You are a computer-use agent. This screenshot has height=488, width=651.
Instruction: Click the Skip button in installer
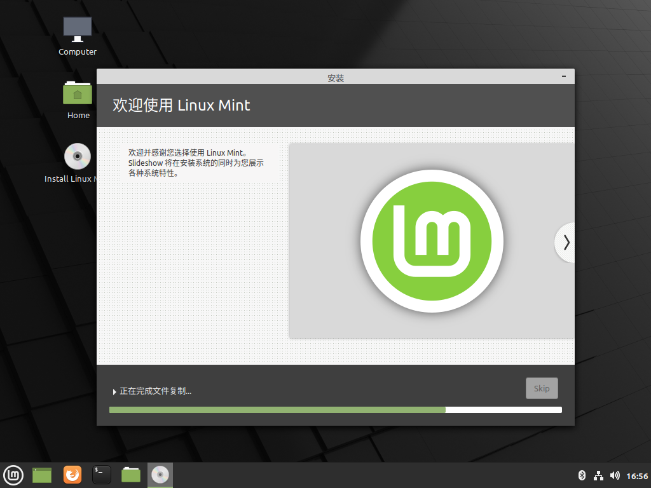(x=542, y=388)
